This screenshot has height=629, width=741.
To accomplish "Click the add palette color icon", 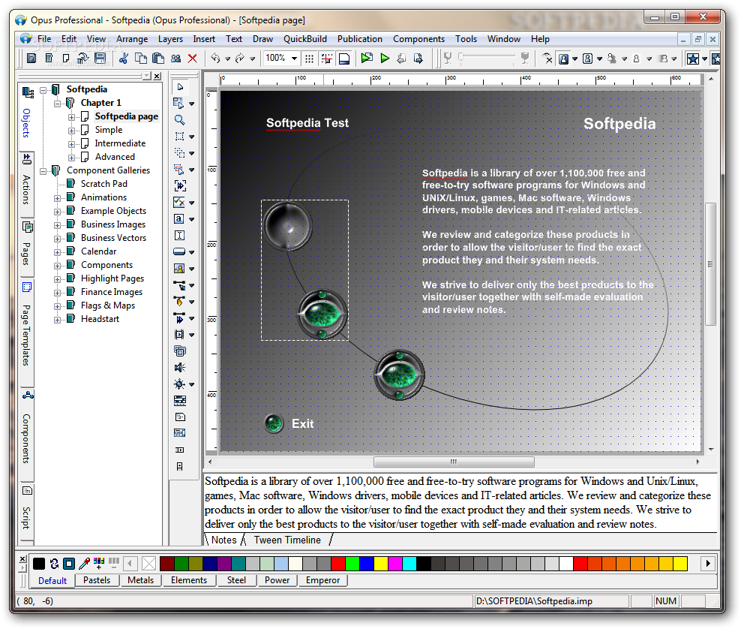I will click(99, 563).
